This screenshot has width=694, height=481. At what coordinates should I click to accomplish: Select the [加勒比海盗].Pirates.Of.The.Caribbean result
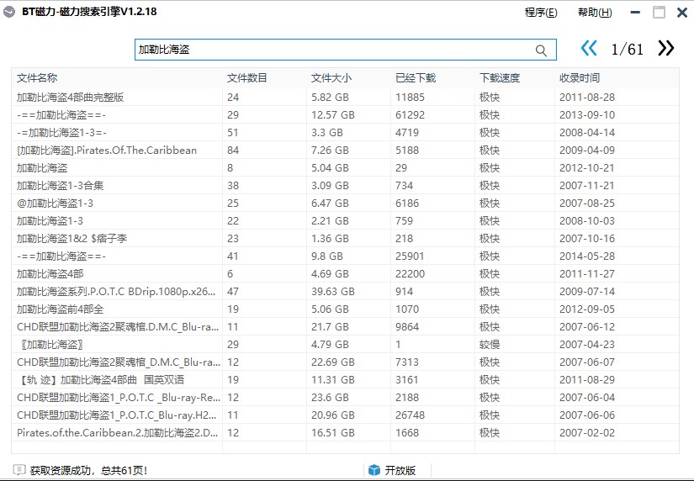pos(107,151)
